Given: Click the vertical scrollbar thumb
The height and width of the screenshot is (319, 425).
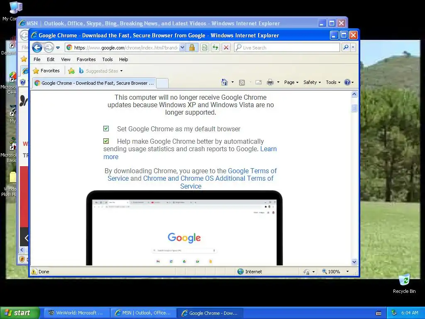Looking at the screenshot, I should point(354,108).
